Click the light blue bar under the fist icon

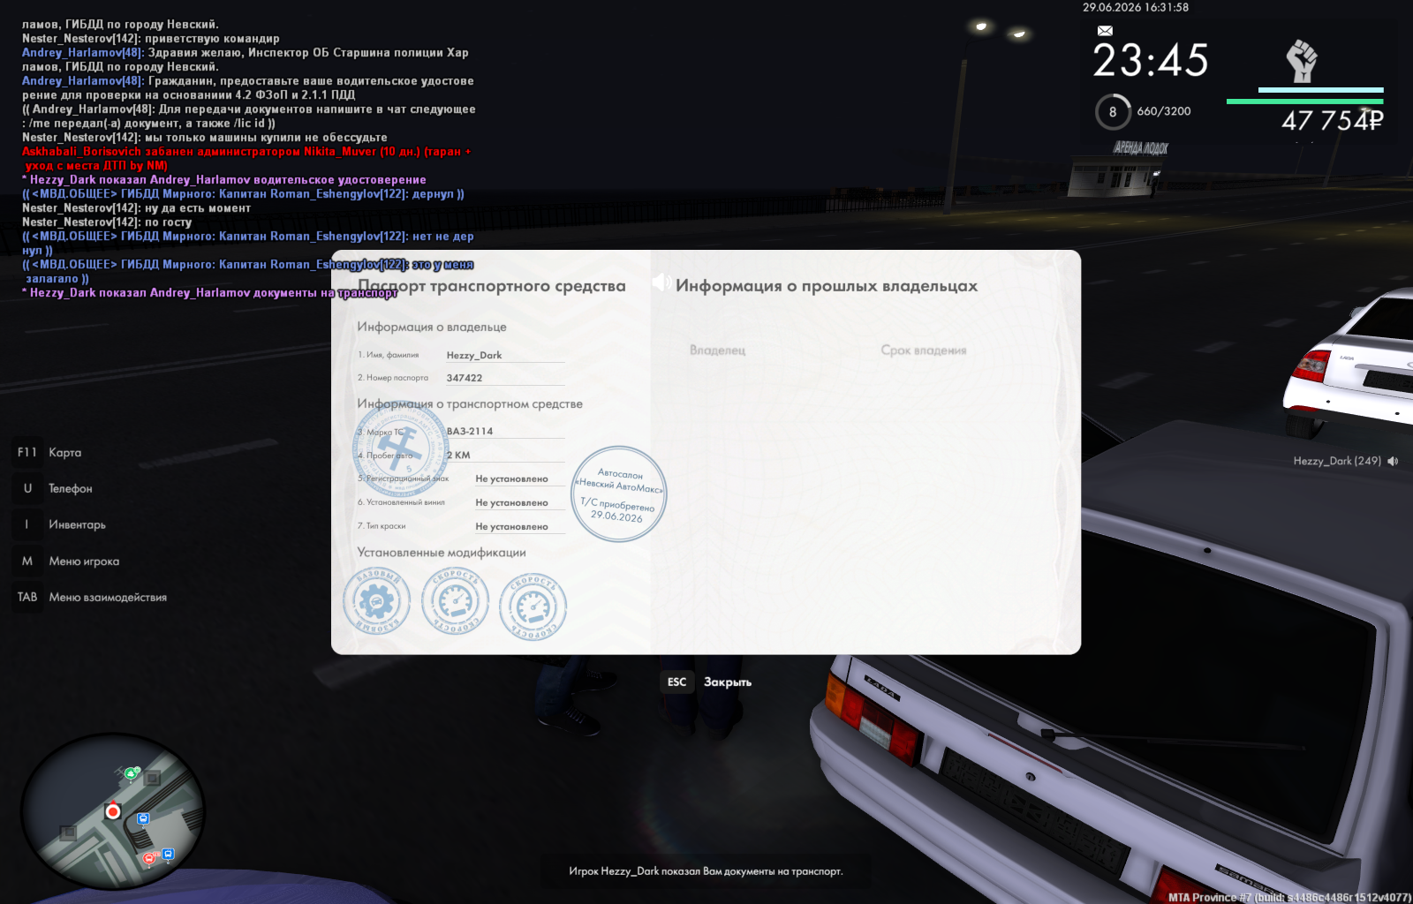(x=1320, y=90)
